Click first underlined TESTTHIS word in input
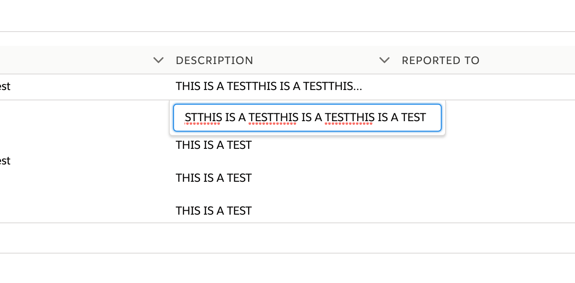The width and height of the screenshot is (575, 283). pyautogui.click(x=273, y=117)
